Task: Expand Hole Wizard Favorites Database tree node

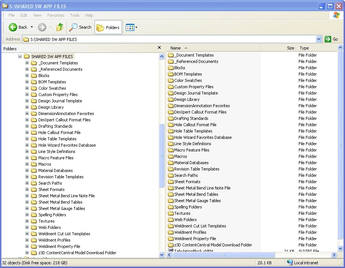Action: 27,145
